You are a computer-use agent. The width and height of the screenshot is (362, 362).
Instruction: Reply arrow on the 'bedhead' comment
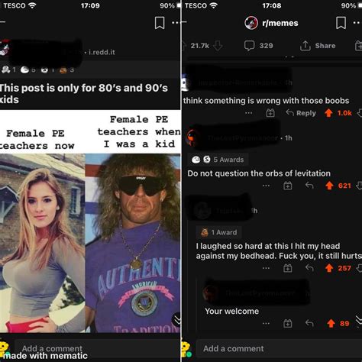[x=309, y=268]
